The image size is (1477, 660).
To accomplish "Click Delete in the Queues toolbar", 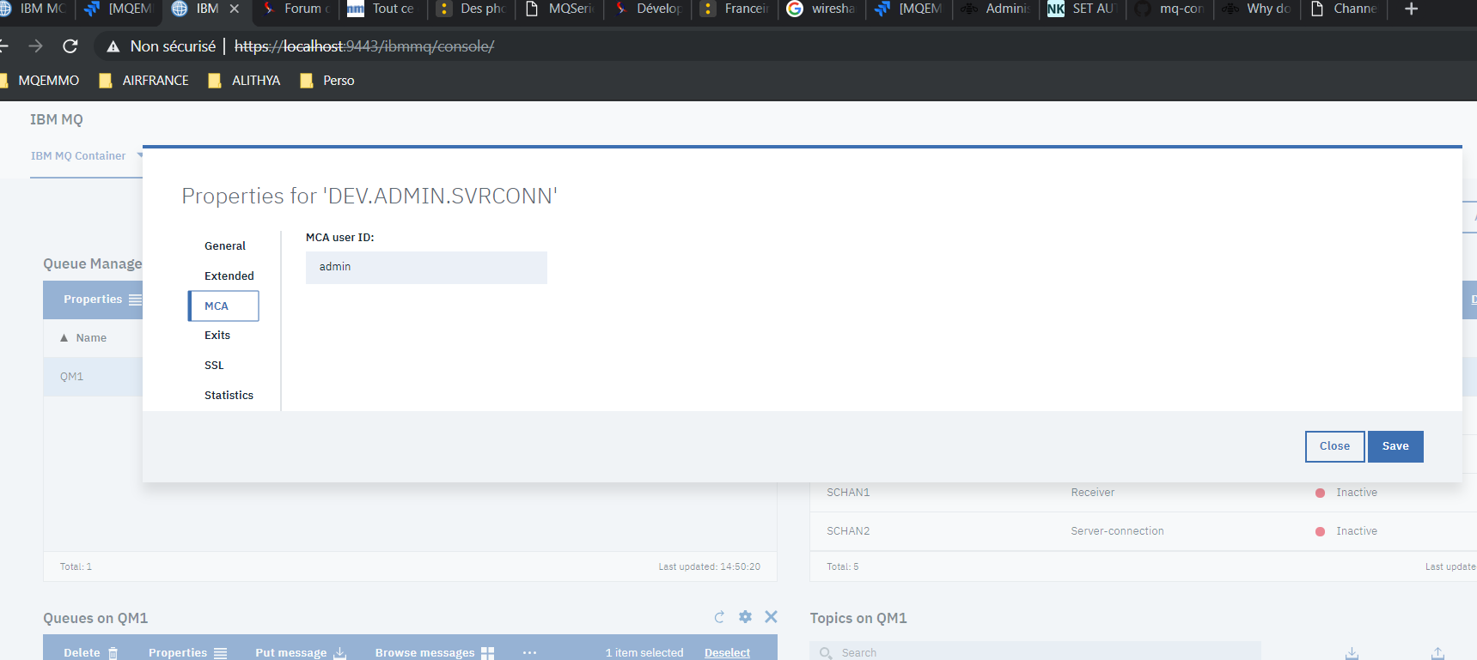I will pos(90,652).
